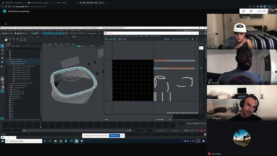Screen dimensions: 277x156
Task: Collapse the stadium_layout_GRP node in Outliner
Action: [8, 59]
